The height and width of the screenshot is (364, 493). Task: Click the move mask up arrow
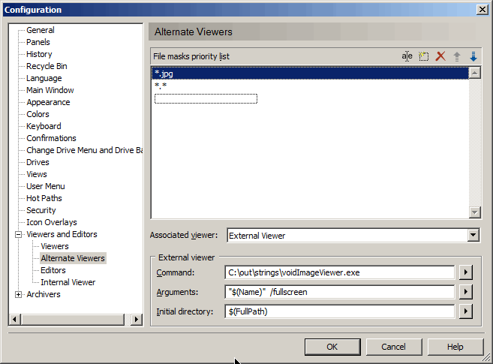coord(457,56)
